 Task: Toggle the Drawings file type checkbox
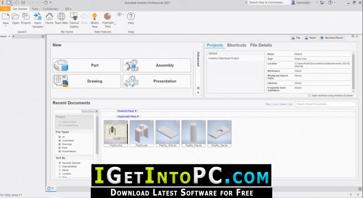coord(60,144)
